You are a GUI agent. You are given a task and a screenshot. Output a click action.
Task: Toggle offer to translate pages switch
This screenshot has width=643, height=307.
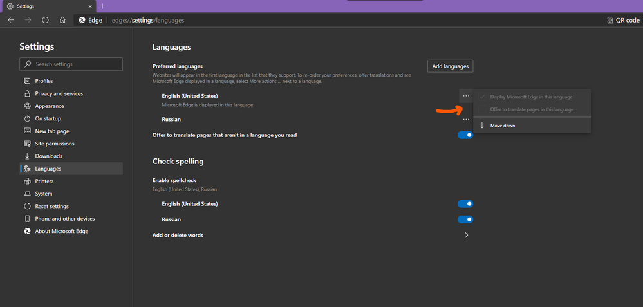coord(465,135)
